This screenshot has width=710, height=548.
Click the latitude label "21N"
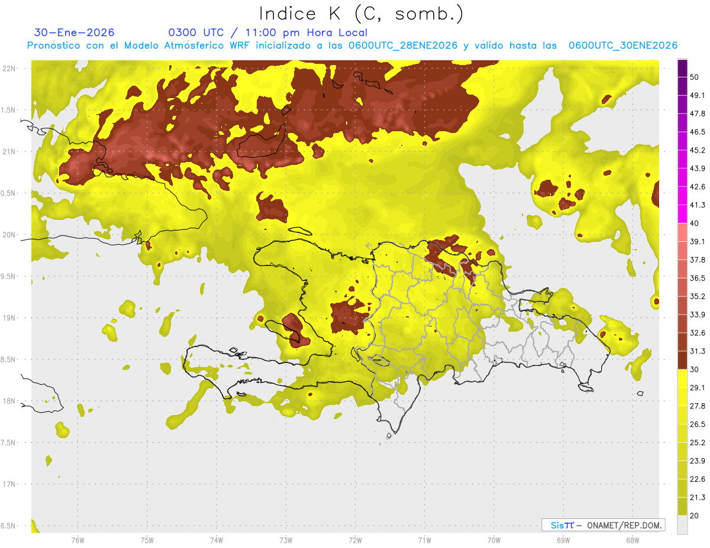[10, 151]
